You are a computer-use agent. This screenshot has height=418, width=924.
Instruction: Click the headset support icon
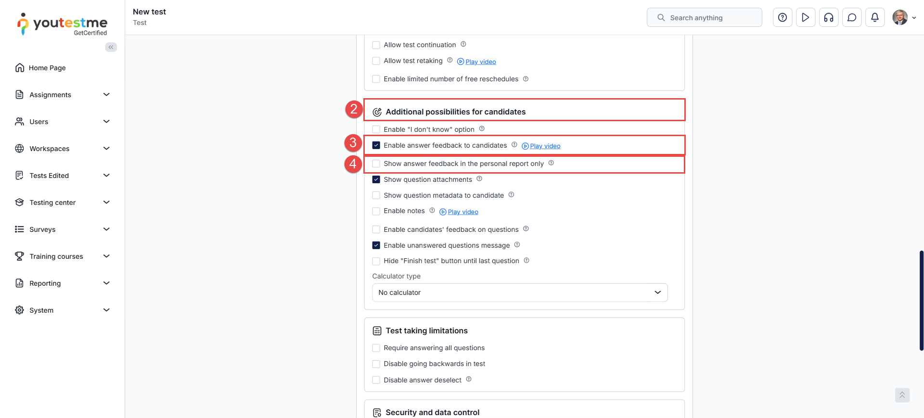(829, 18)
